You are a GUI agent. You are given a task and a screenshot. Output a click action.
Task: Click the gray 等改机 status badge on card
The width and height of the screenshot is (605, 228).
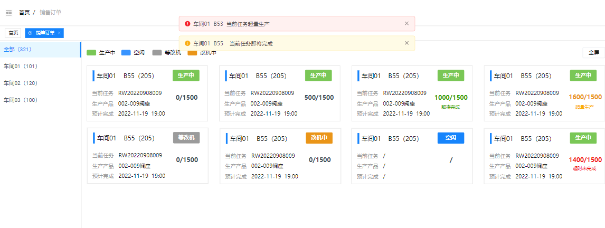186,138
